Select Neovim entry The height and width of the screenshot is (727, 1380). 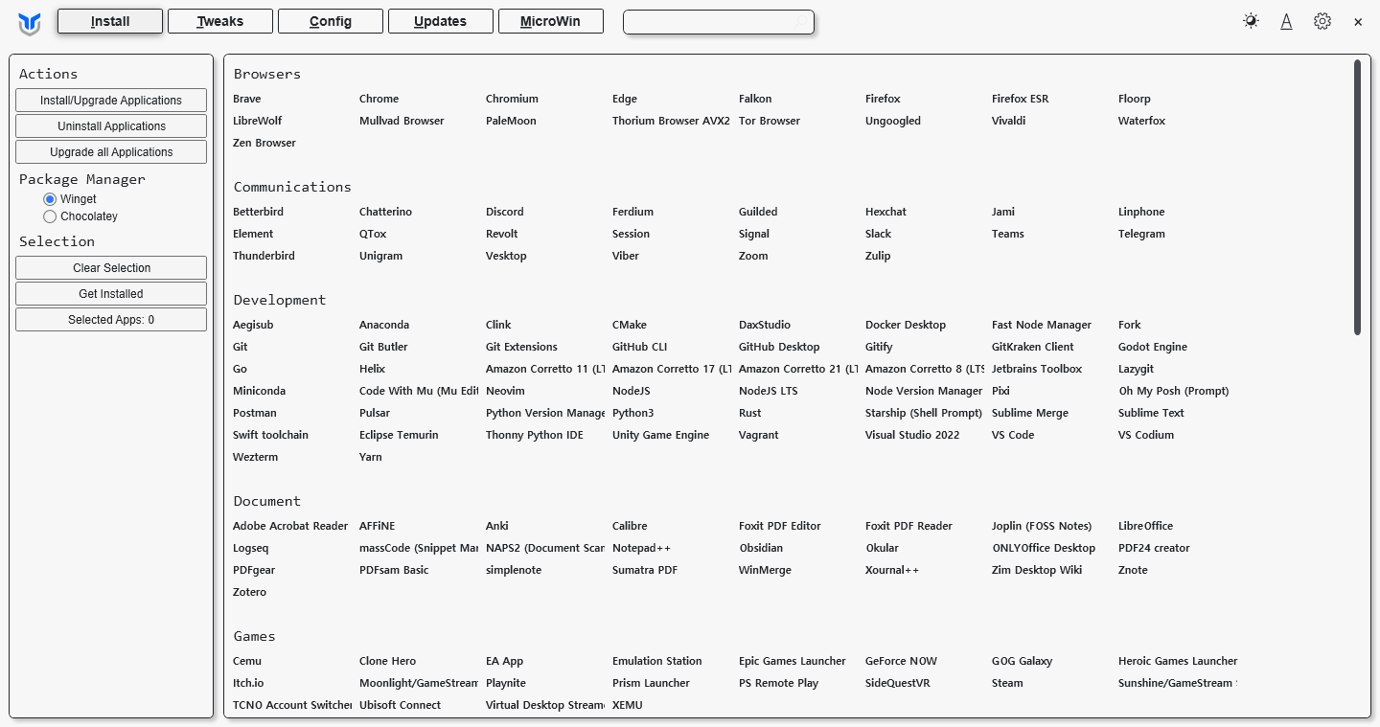click(x=505, y=391)
